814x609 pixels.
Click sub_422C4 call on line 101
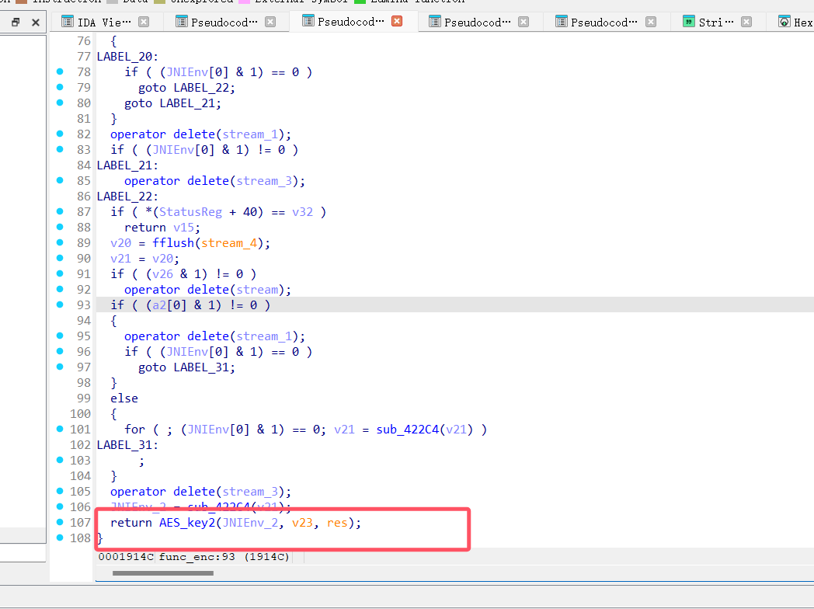point(408,430)
